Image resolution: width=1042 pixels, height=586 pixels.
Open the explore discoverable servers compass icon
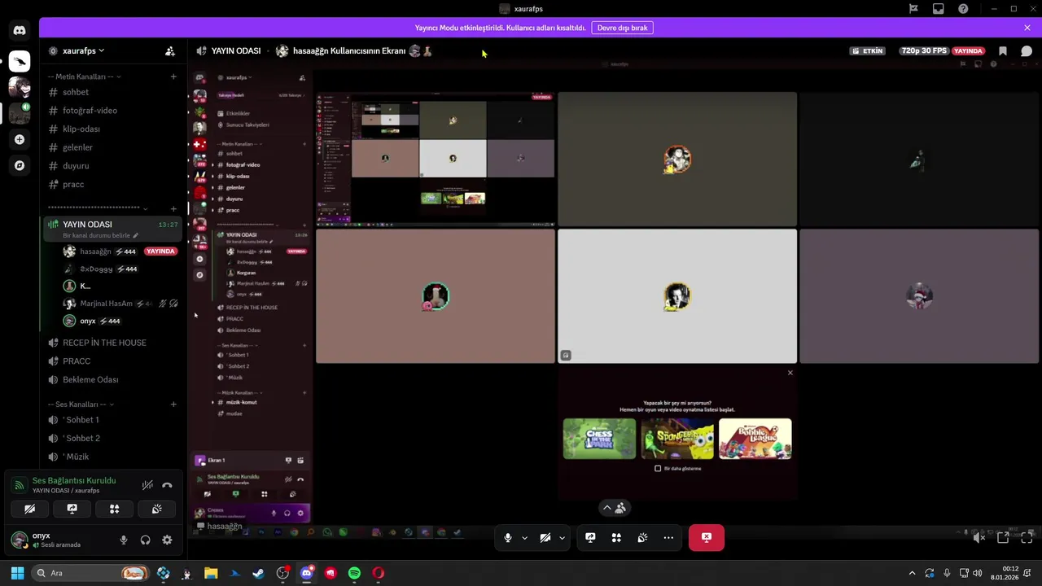click(20, 165)
